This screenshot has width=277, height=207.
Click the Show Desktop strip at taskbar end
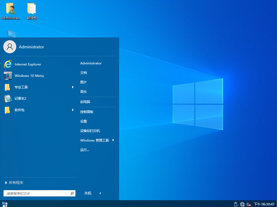point(276,204)
